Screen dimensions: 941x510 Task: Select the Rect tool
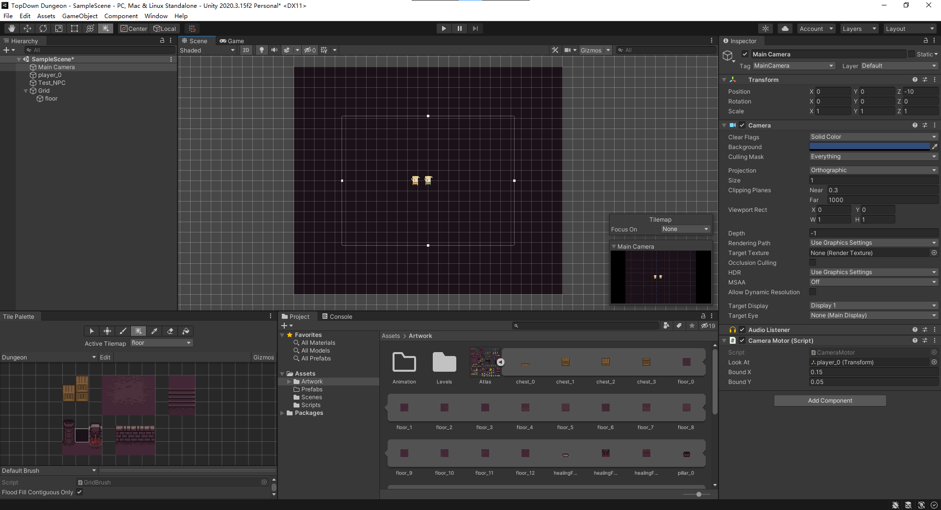(x=74, y=28)
